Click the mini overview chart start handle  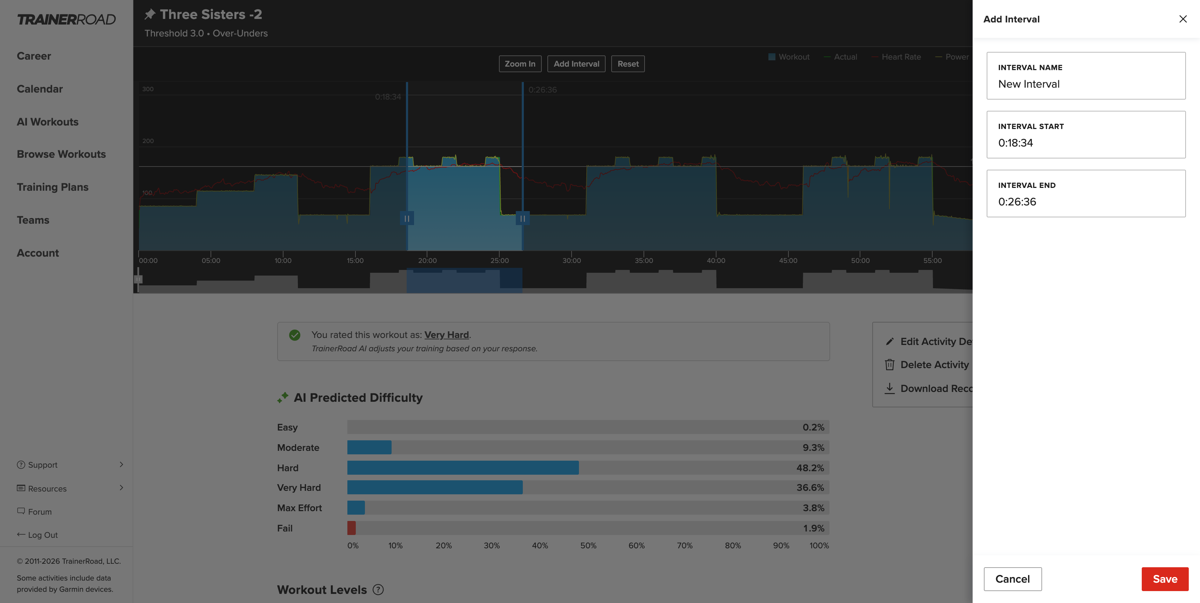click(x=138, y=280)
